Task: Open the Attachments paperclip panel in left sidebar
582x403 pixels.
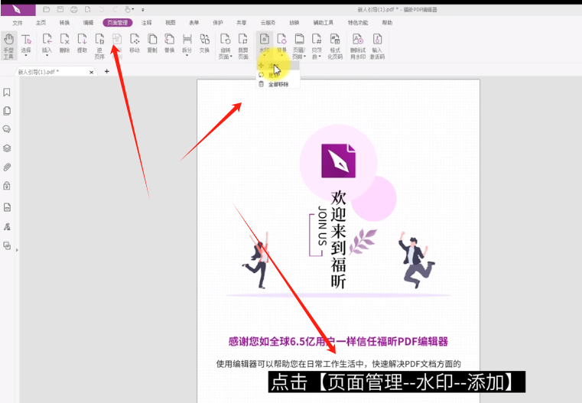Action: click(7, 167)
